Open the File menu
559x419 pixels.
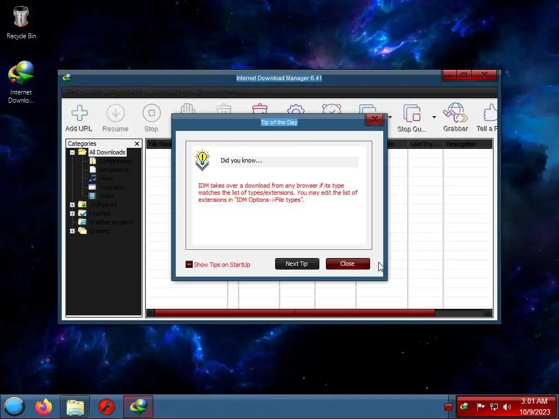click(97, 92)
